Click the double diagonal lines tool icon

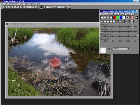pyautogui.click(x=57, y=7)
